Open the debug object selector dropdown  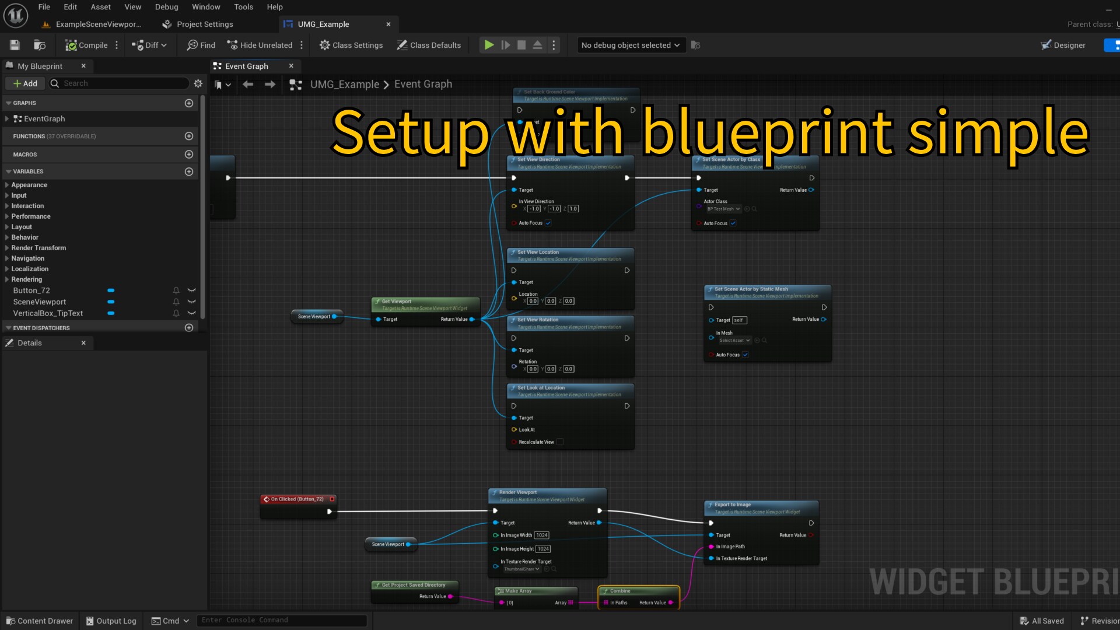[631, 45]
